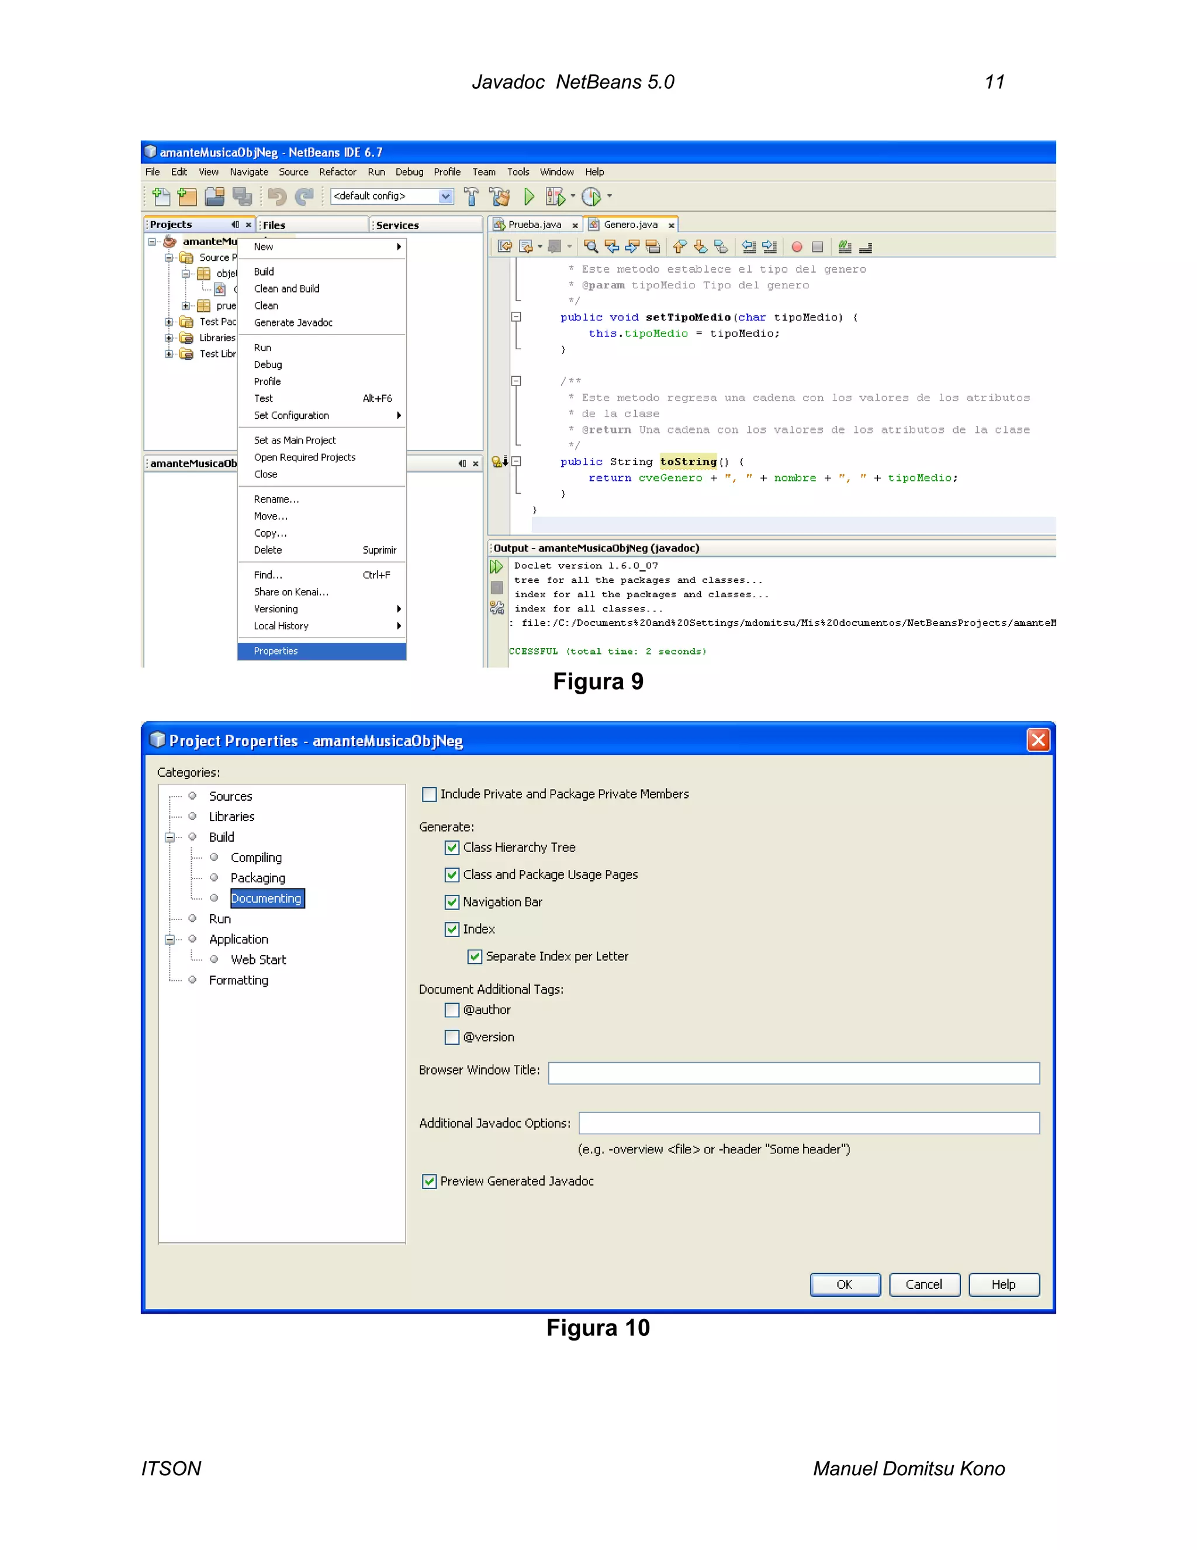Uncheck Class Hierarchy Tree checkbox
This screenshot has width=1197, height=1550.
coord(452,848)
